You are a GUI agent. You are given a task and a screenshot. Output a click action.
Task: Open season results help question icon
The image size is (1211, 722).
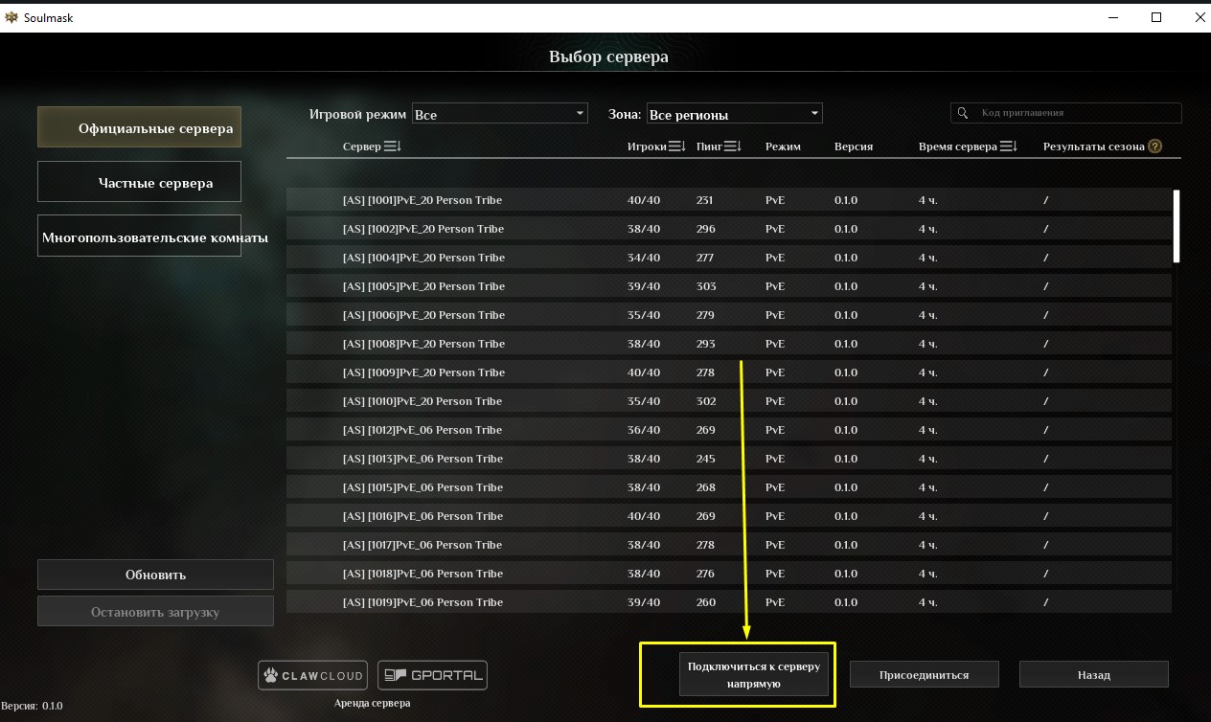click(1154, 147)
